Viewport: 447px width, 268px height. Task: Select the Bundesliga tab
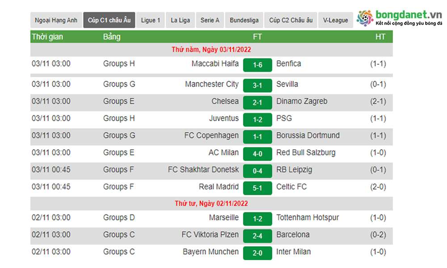(x=244, y=20)
